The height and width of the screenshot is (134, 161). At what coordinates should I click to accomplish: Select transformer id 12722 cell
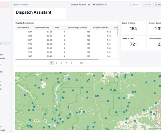(x=29, y=44)
